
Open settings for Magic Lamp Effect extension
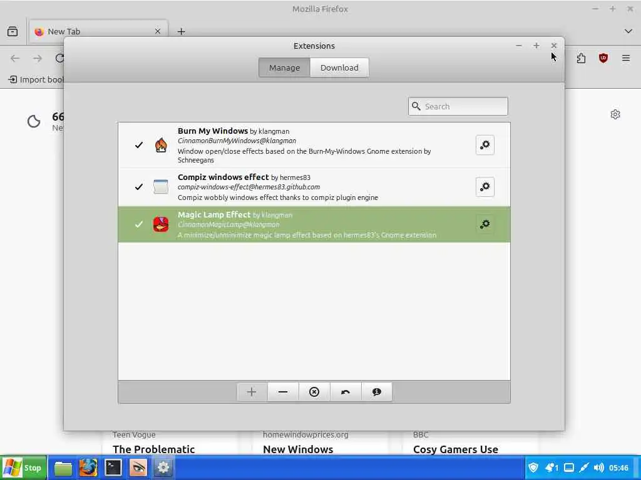pos(485,224)
